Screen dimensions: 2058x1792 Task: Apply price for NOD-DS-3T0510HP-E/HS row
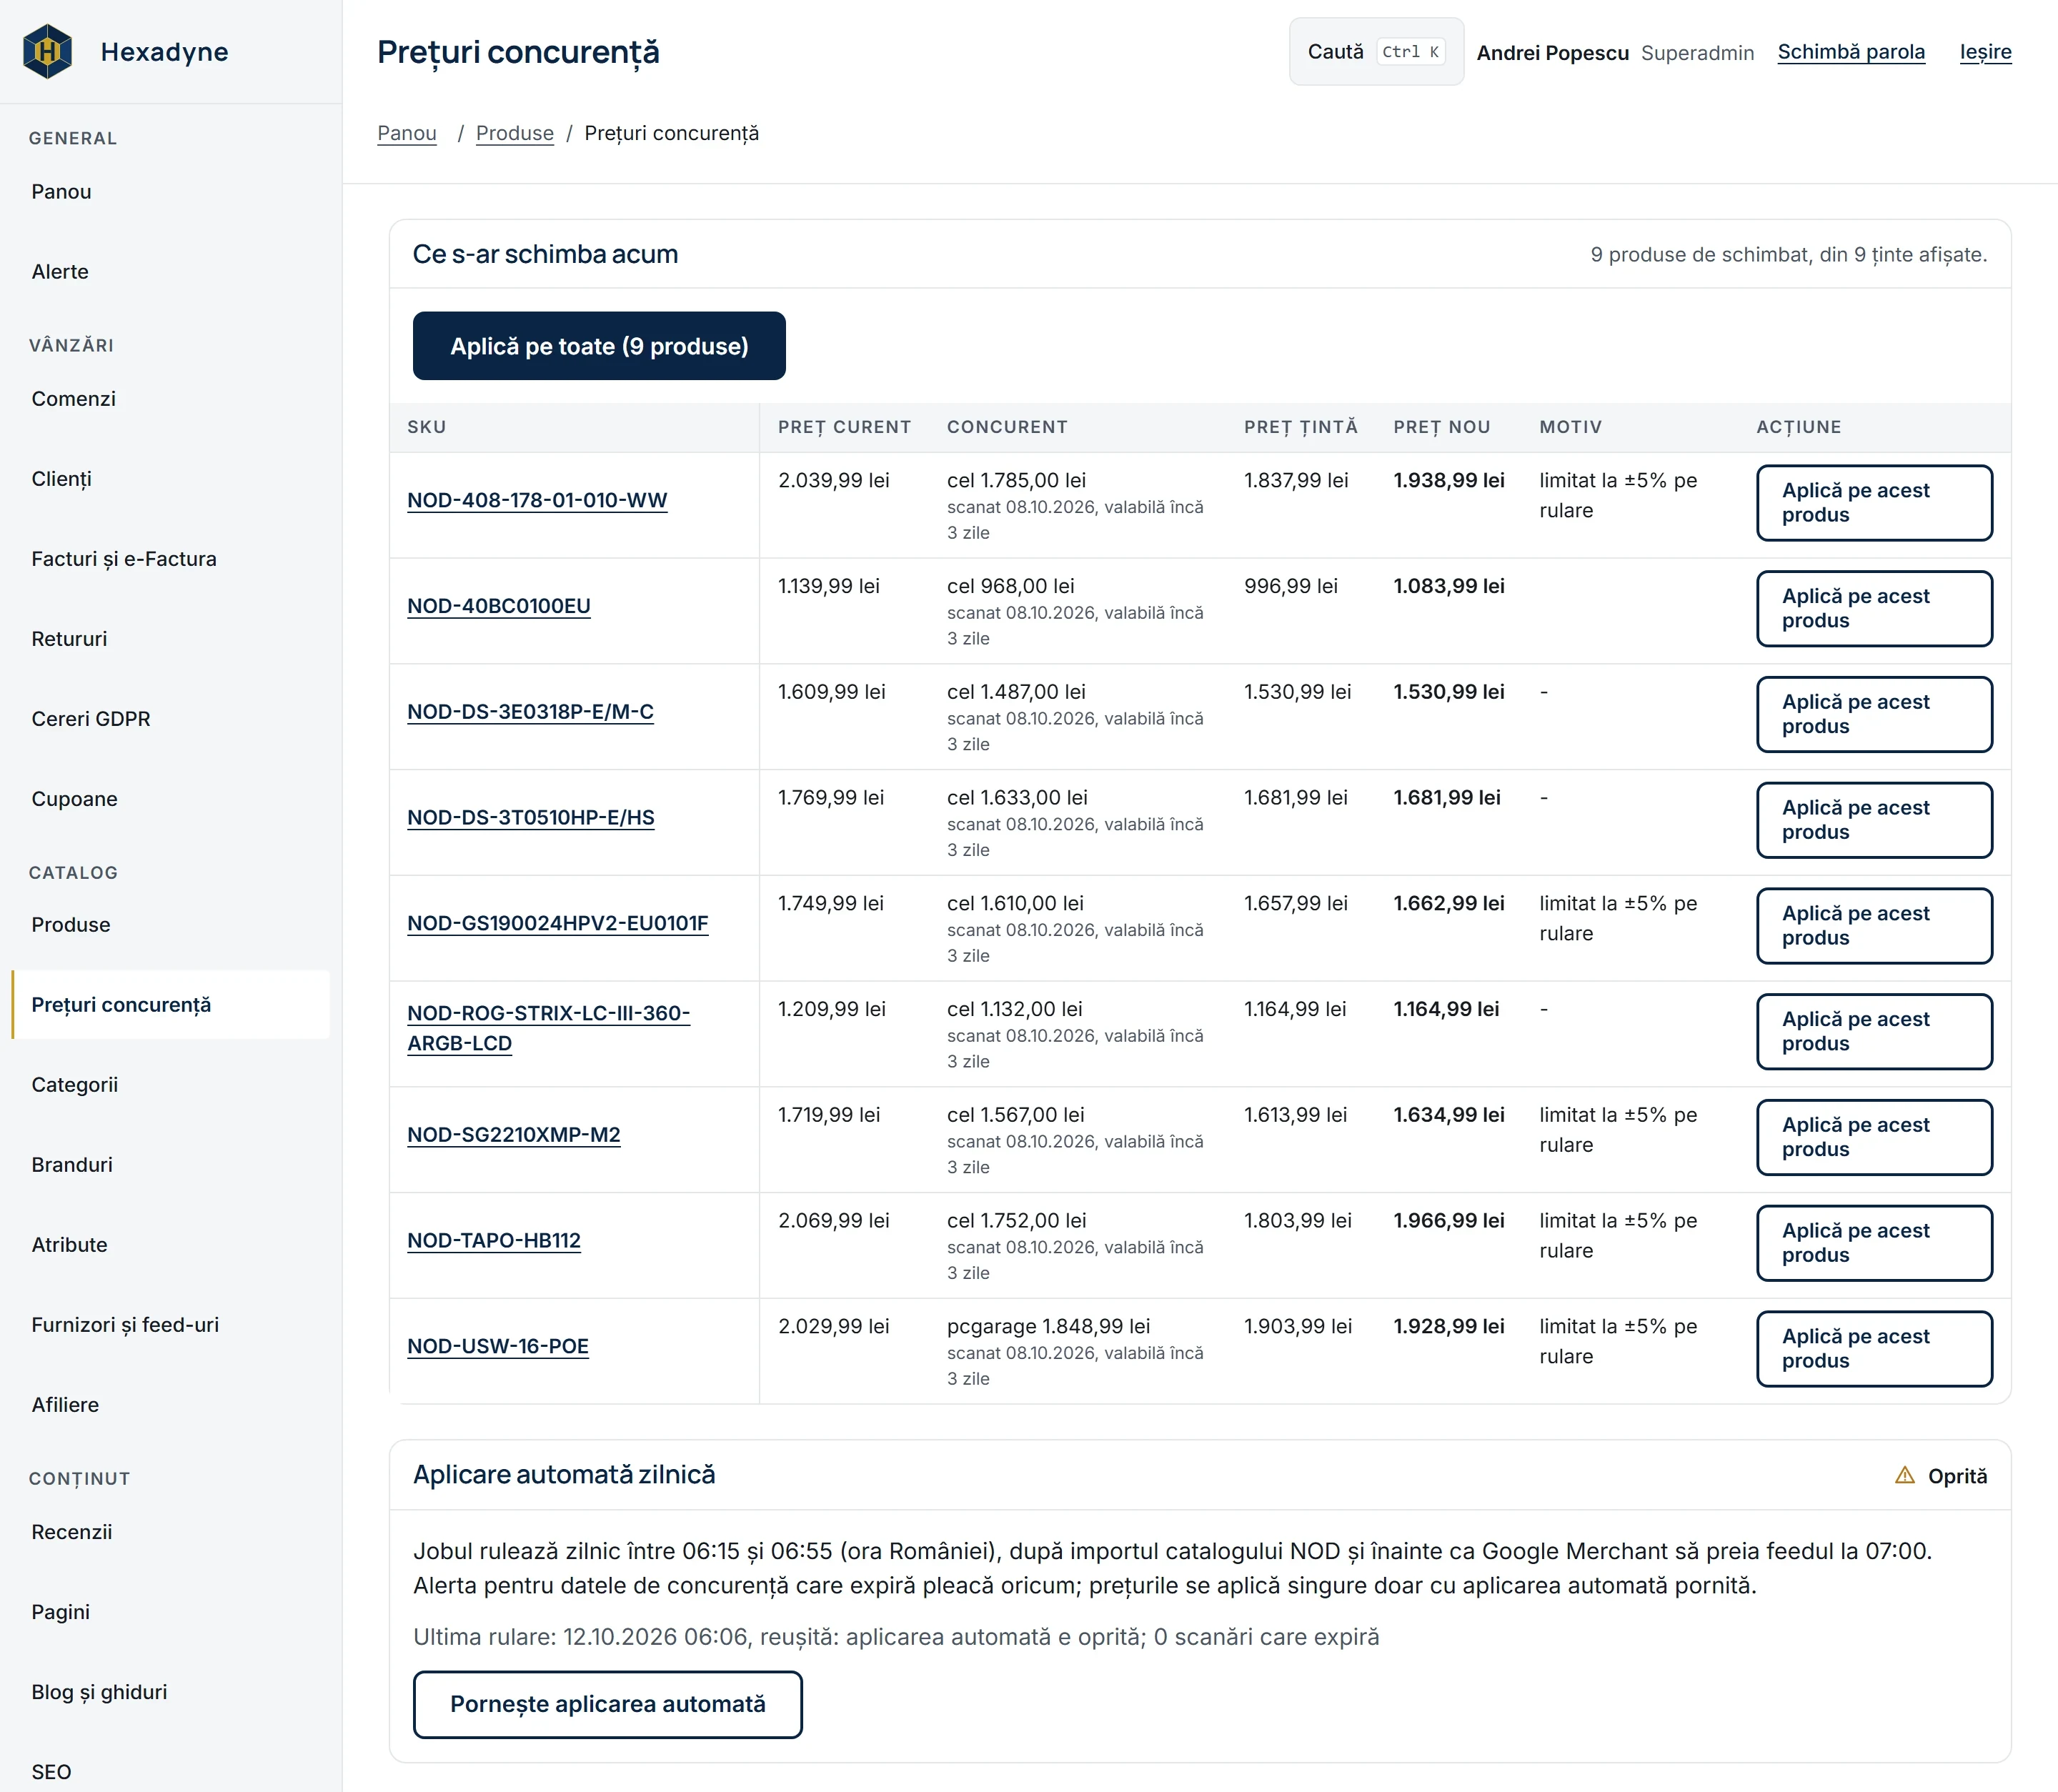[x=1874, y=820]
